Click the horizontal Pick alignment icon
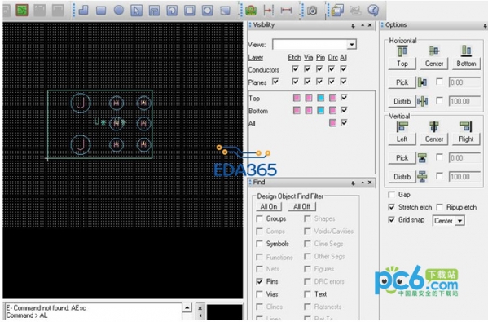Screen dimensions: 488x322 coord(422,82)
